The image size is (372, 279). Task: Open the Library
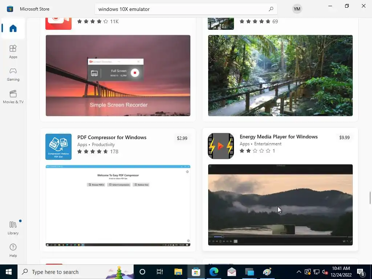13,228
